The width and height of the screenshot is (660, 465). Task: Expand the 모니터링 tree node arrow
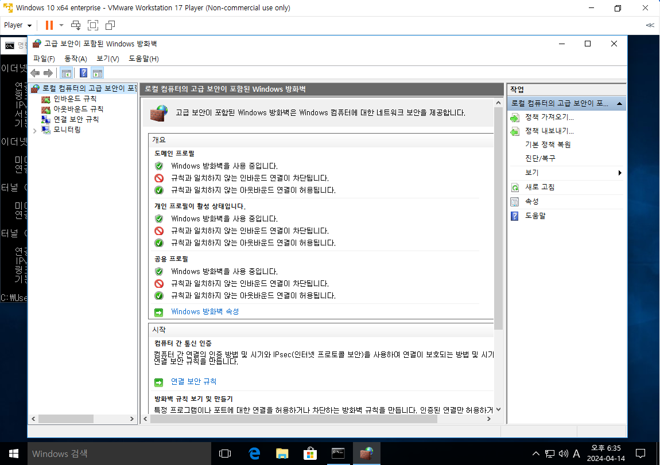pos(35,130)
